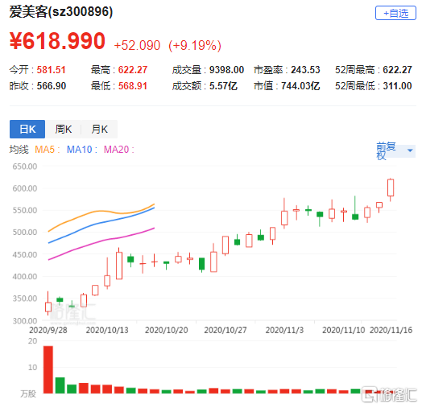The height and width of the screenshot is (408, 422).
Task: Click the 万股 volume unit label
Action: coord(28,394)
